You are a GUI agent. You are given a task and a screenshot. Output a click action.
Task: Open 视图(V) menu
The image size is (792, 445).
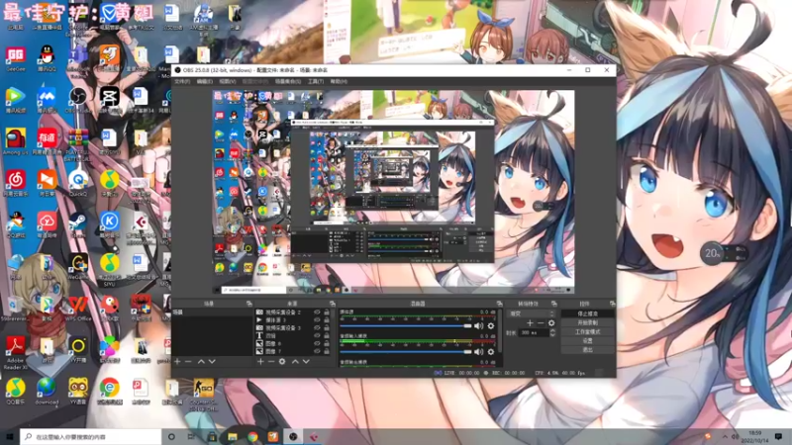point(228,81)
